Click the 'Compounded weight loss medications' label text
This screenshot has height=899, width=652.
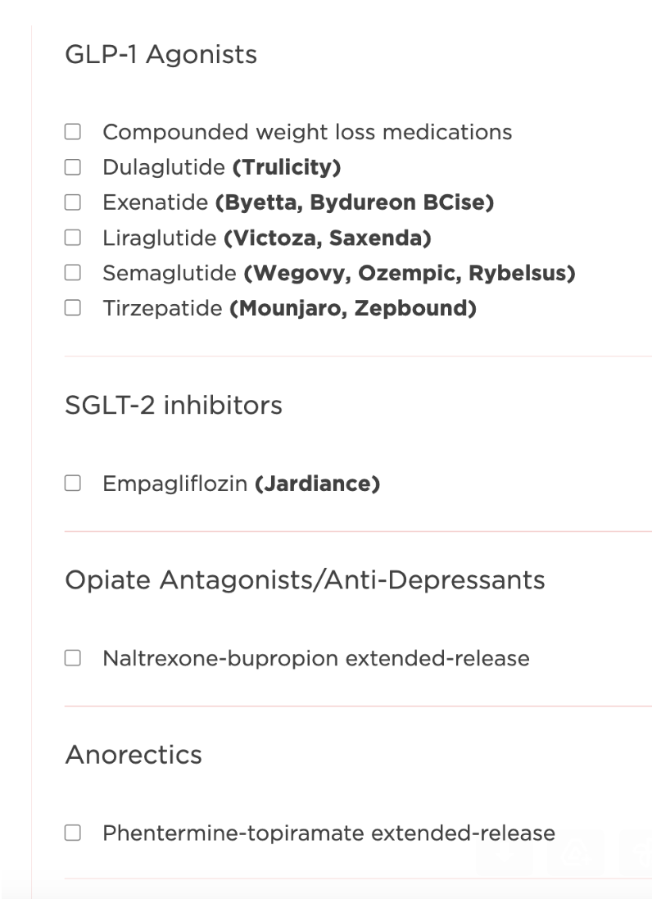click(x=307, y=132)
